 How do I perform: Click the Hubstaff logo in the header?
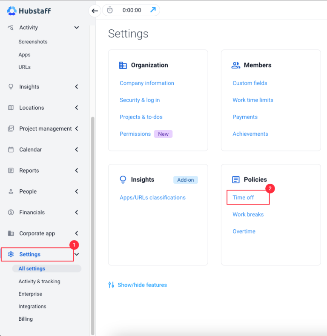(29, 11)
